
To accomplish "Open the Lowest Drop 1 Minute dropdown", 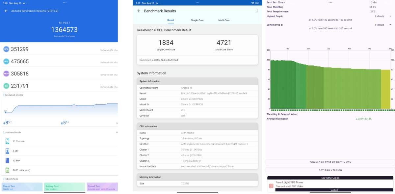I will pyautogui.click(x=383, y=25).
